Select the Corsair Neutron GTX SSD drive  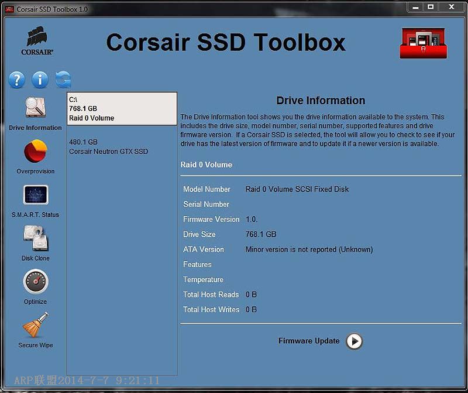(x=122, y=146)
